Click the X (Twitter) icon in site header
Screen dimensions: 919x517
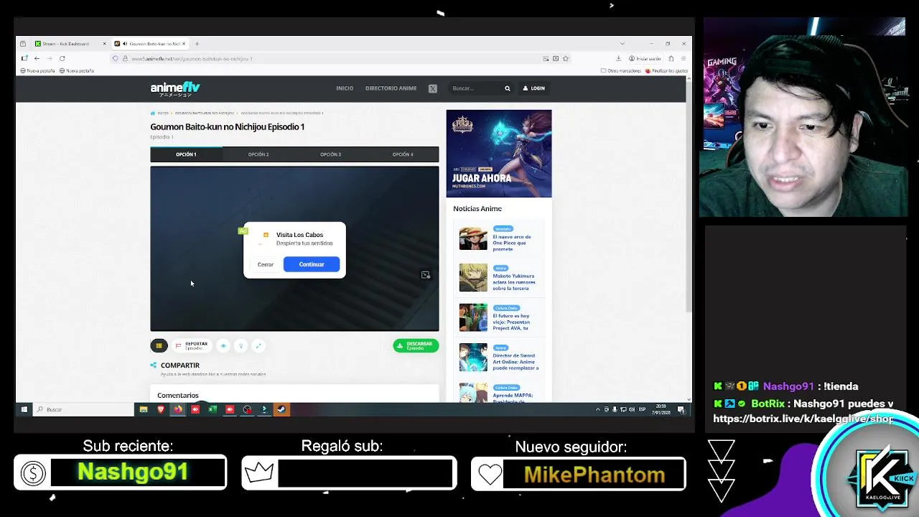[433, 88]
